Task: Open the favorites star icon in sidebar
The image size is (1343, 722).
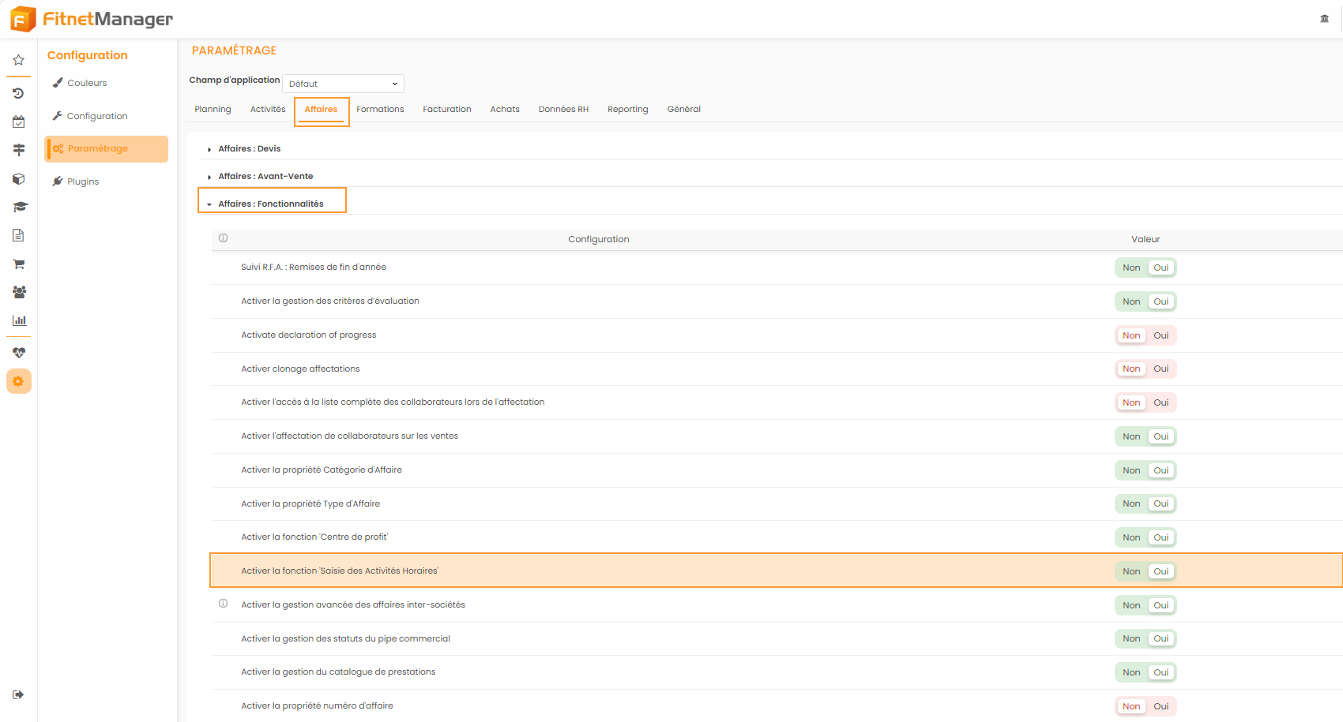Action: pyautogui.click(x=18, y=60)
